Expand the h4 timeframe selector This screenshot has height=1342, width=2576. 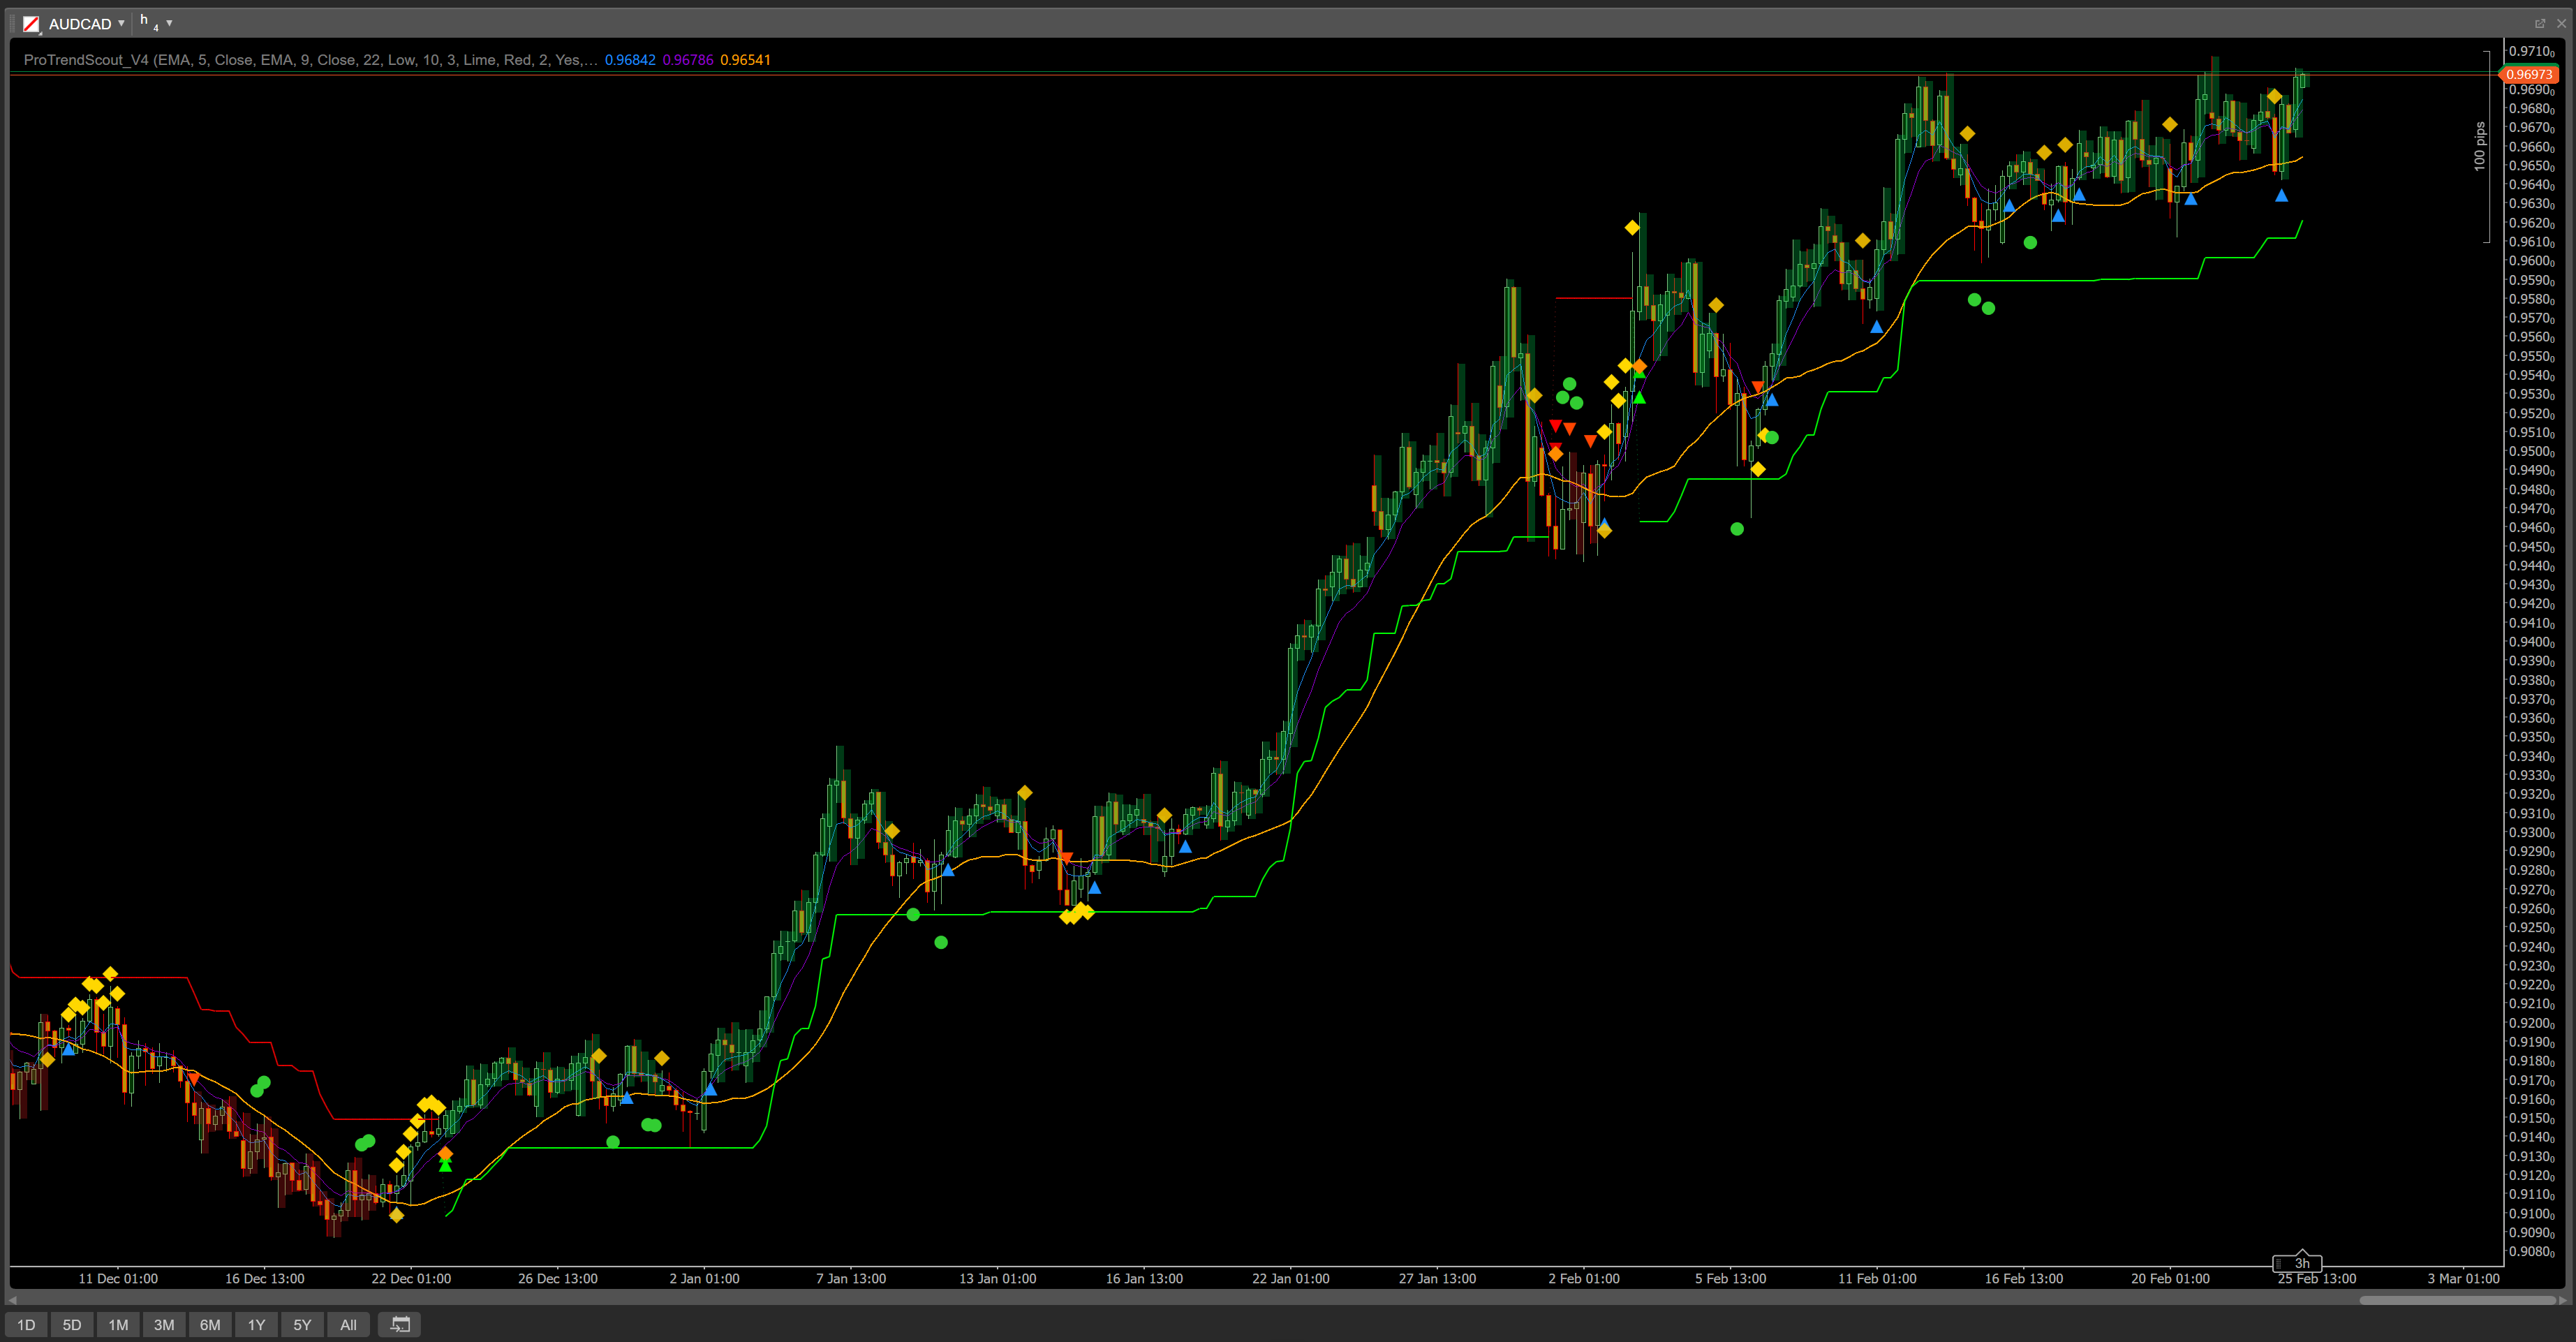[x=169, y=23]
